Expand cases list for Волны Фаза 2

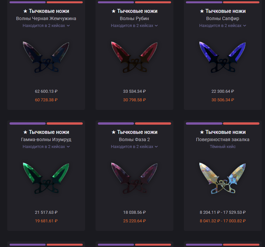point(134,147)
